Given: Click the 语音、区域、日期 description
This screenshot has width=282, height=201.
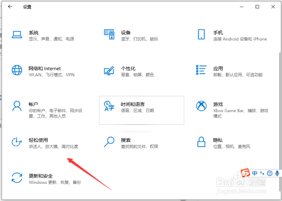Looking at the screenshot, I should point(137,110).
